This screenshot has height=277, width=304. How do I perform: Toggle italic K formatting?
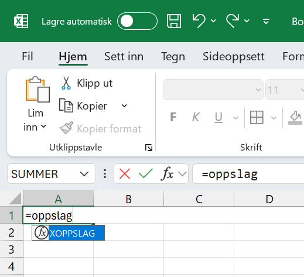pos(196,117)
